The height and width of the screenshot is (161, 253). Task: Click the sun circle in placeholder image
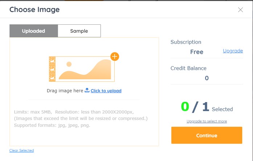pyautogui.click(x=69, y=64)
